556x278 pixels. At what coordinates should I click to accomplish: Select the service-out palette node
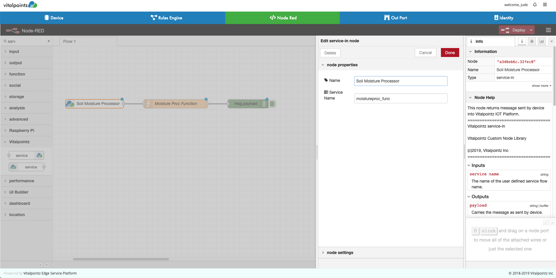26,155
